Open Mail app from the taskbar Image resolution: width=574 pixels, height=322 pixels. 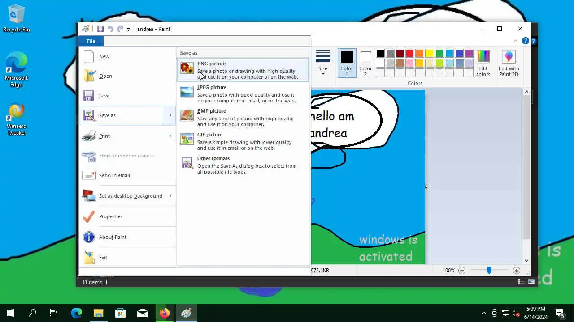(x=143, y=313)
